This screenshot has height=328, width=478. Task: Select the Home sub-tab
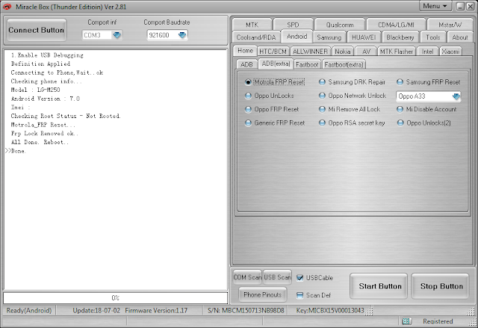coord(245,51)
